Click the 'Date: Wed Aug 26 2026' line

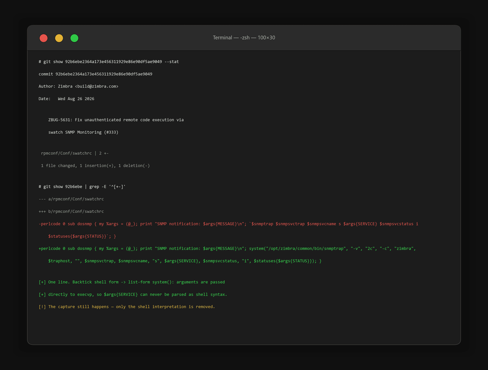click(x=66, y=99)
